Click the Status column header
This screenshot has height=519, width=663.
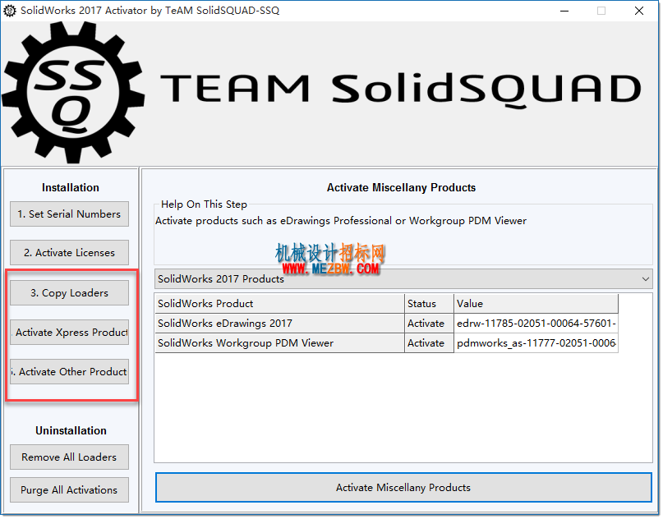[429, 304]
